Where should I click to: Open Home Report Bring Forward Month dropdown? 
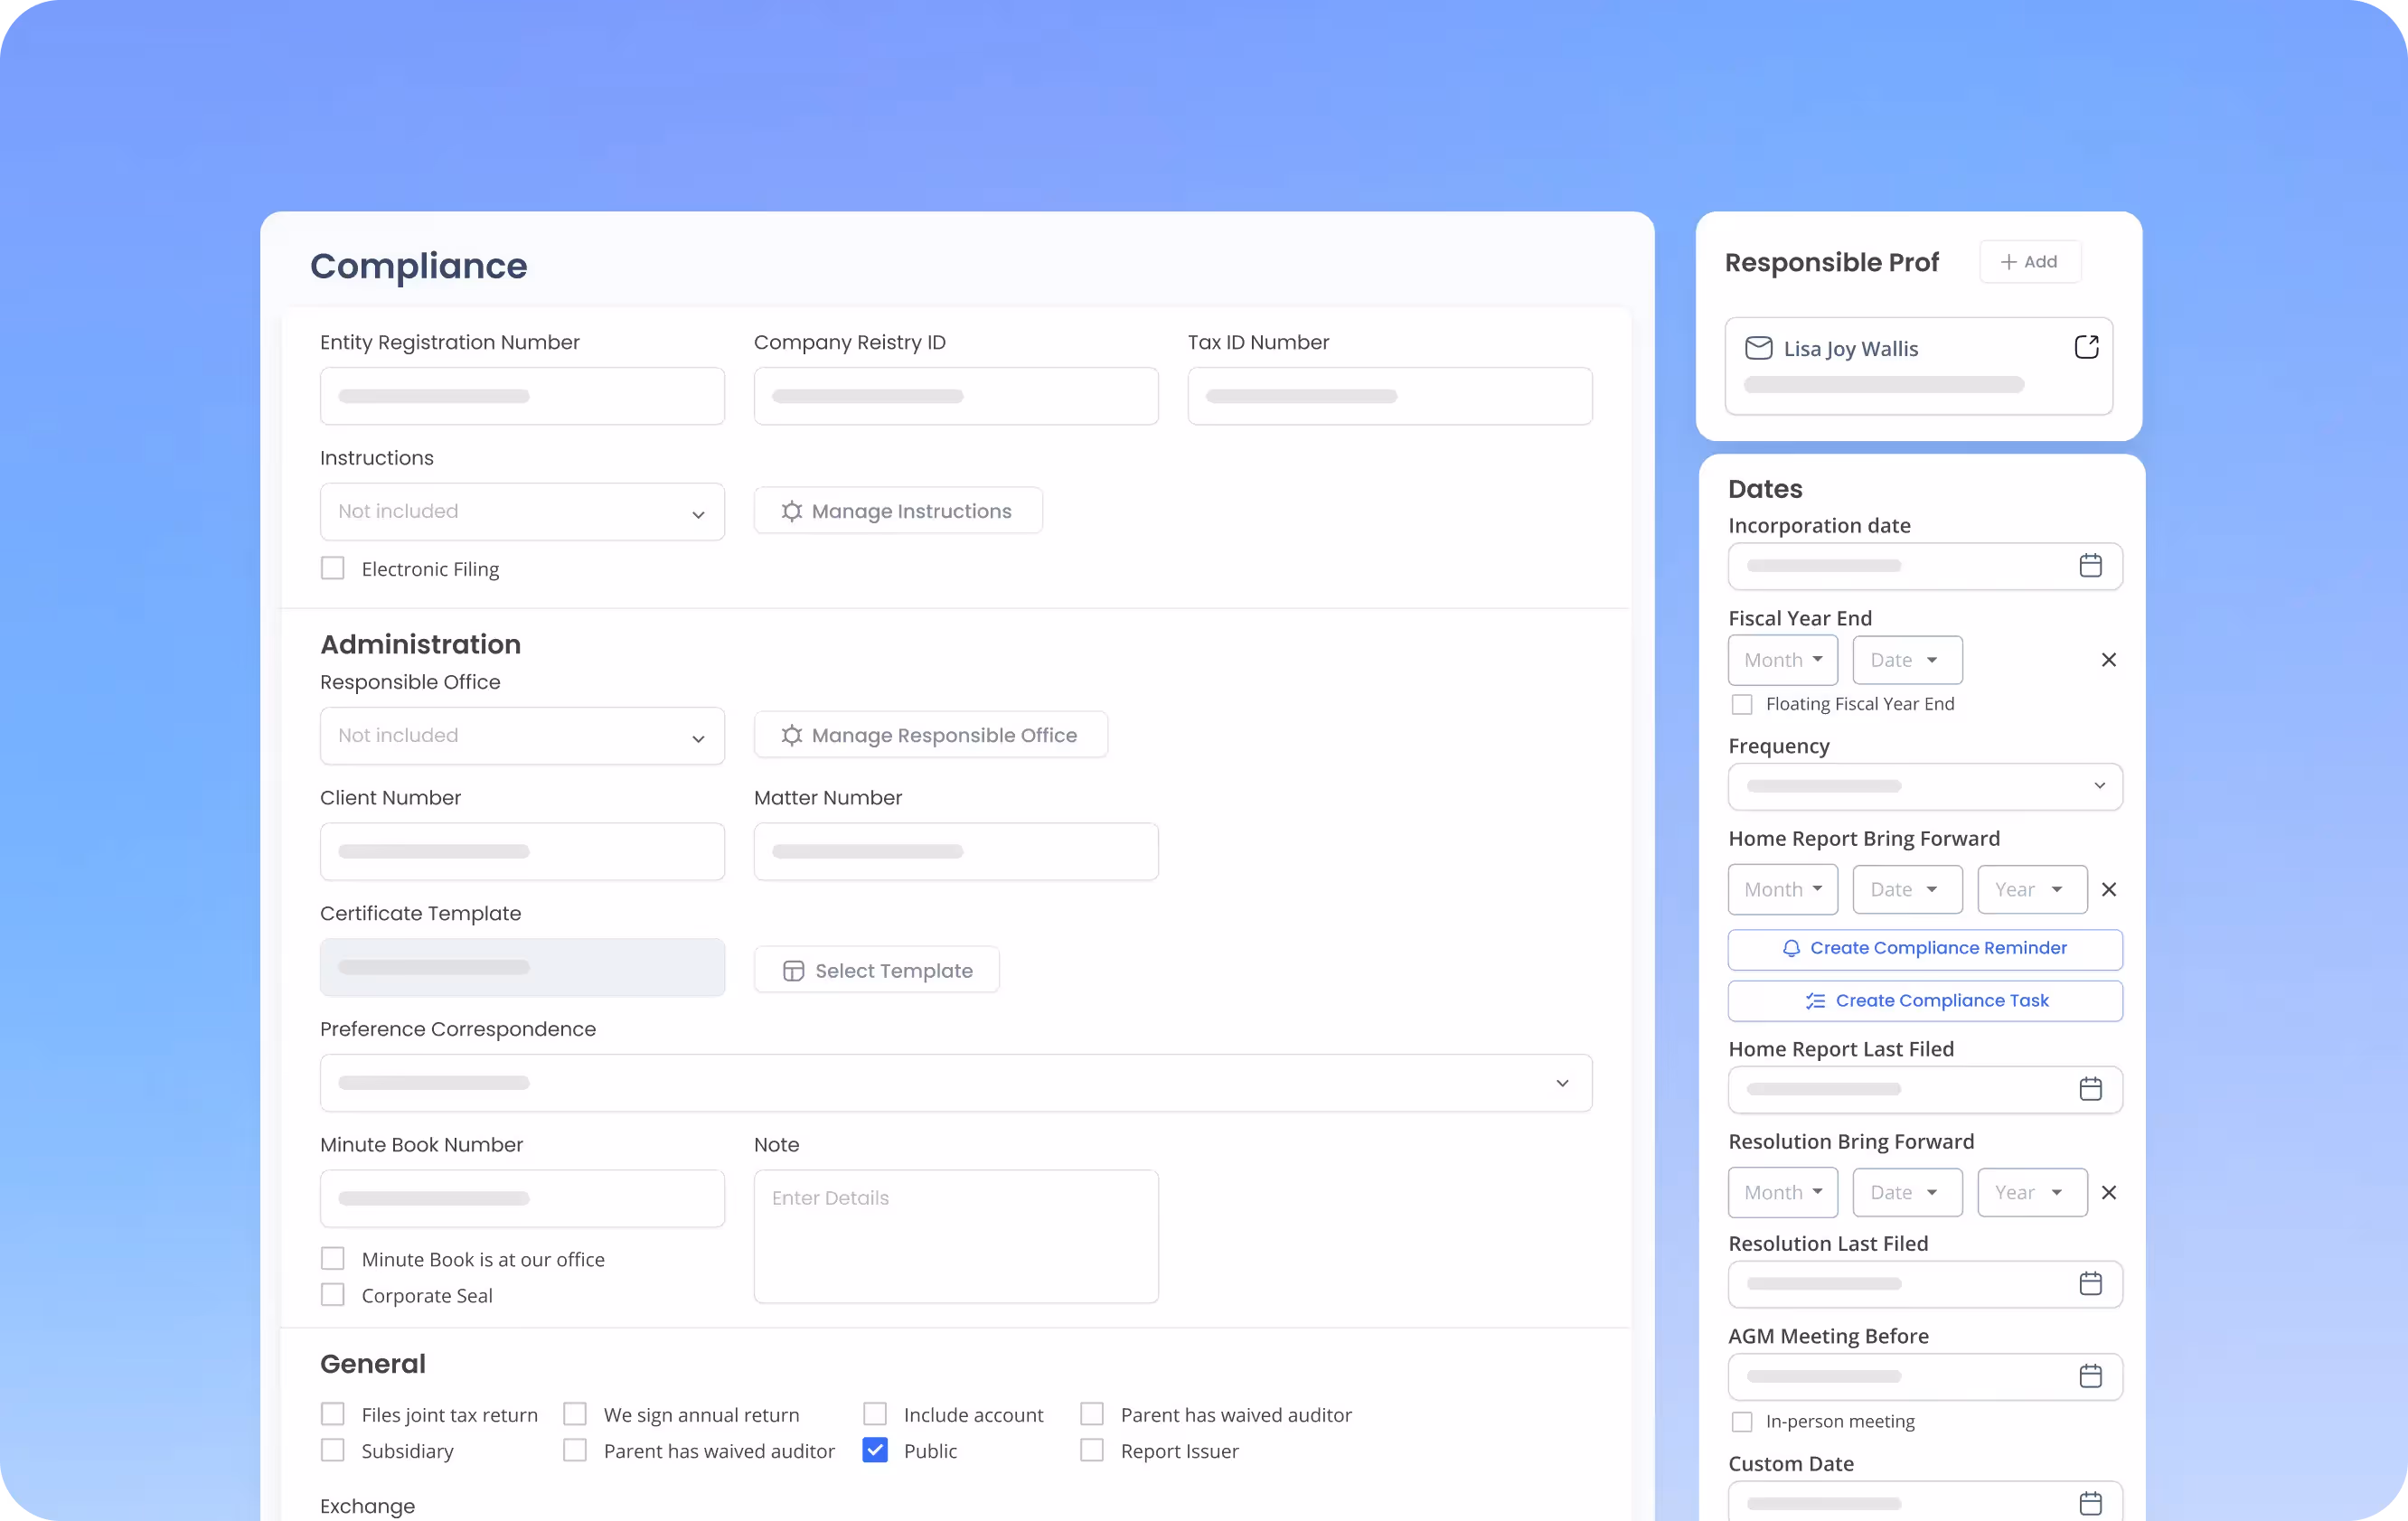(x=1782, y=889)
